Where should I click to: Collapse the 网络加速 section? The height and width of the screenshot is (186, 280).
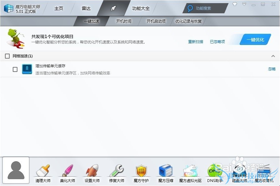273,56
